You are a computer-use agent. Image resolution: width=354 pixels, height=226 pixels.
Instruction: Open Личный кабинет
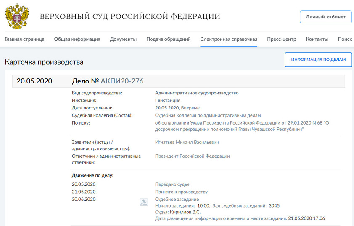(326, 17)
